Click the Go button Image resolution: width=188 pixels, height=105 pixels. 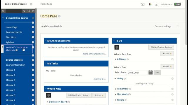(x=157, y=73)
